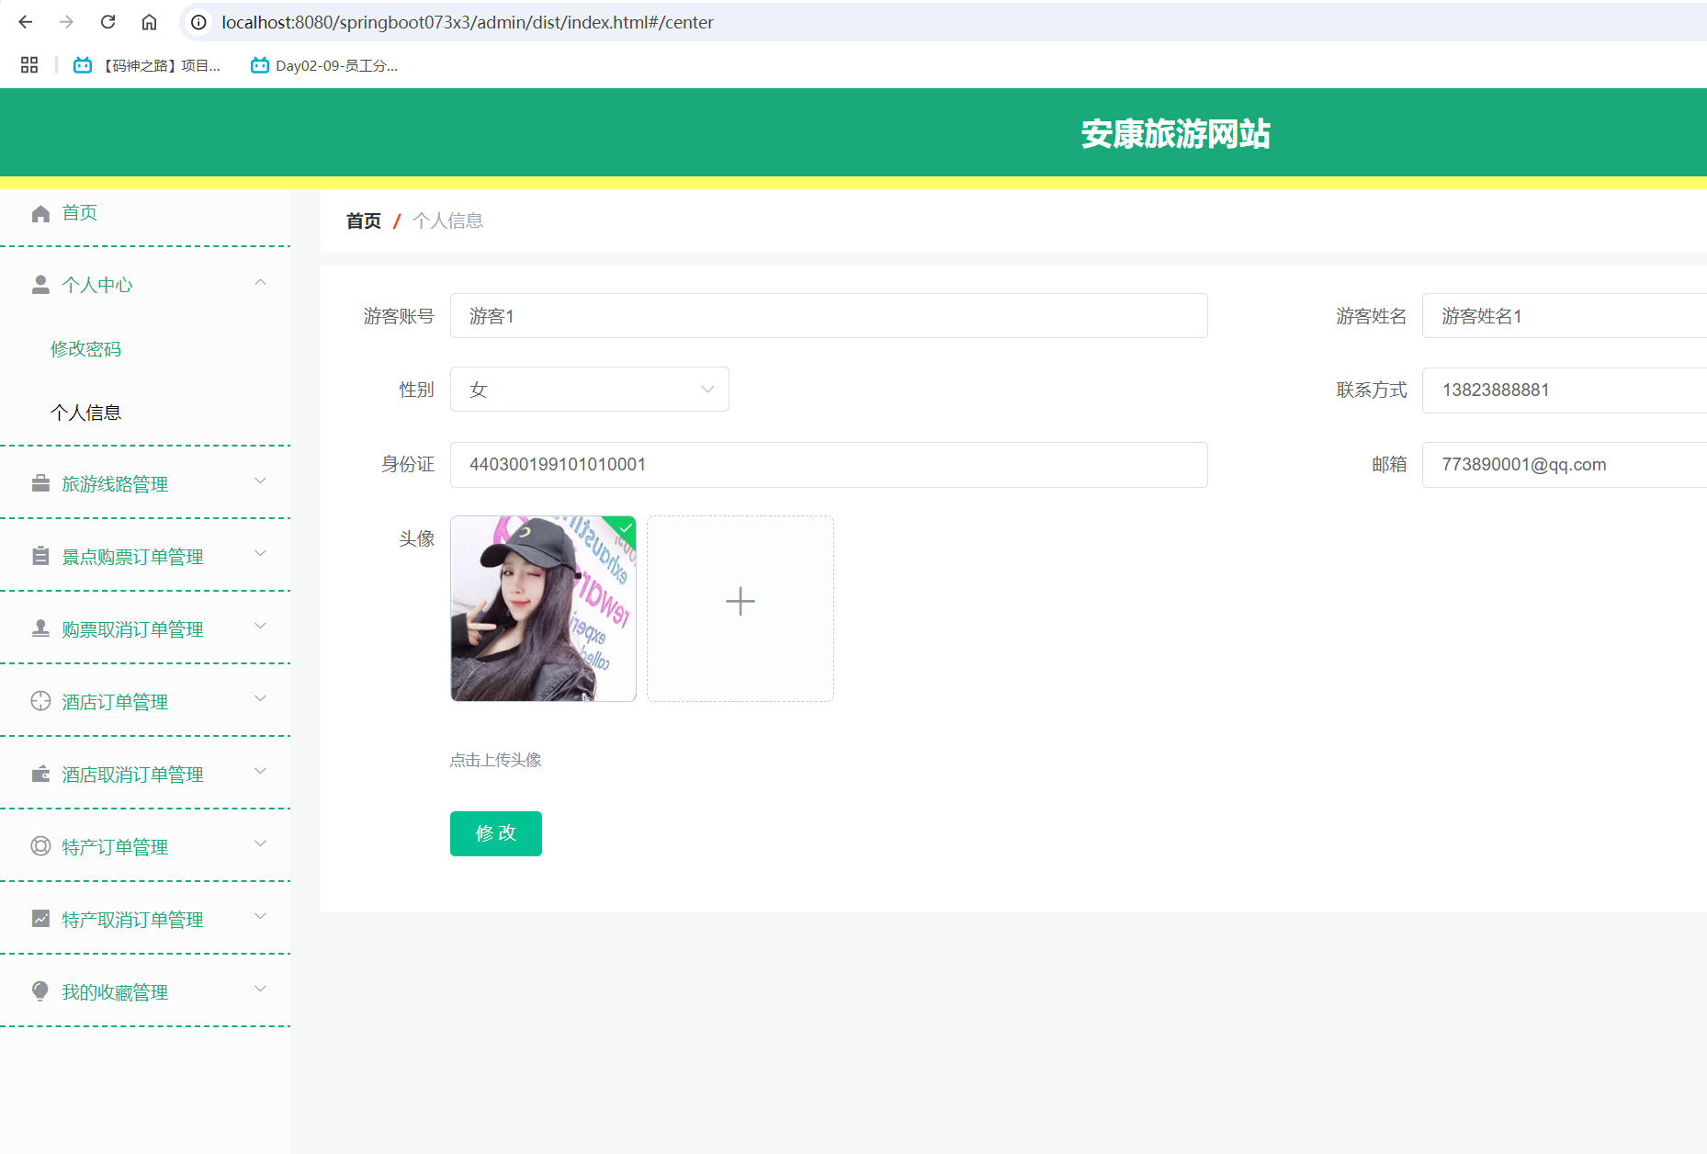
Task: Click the user icon for 购票取消订单管理
Action: coord(40,628)
